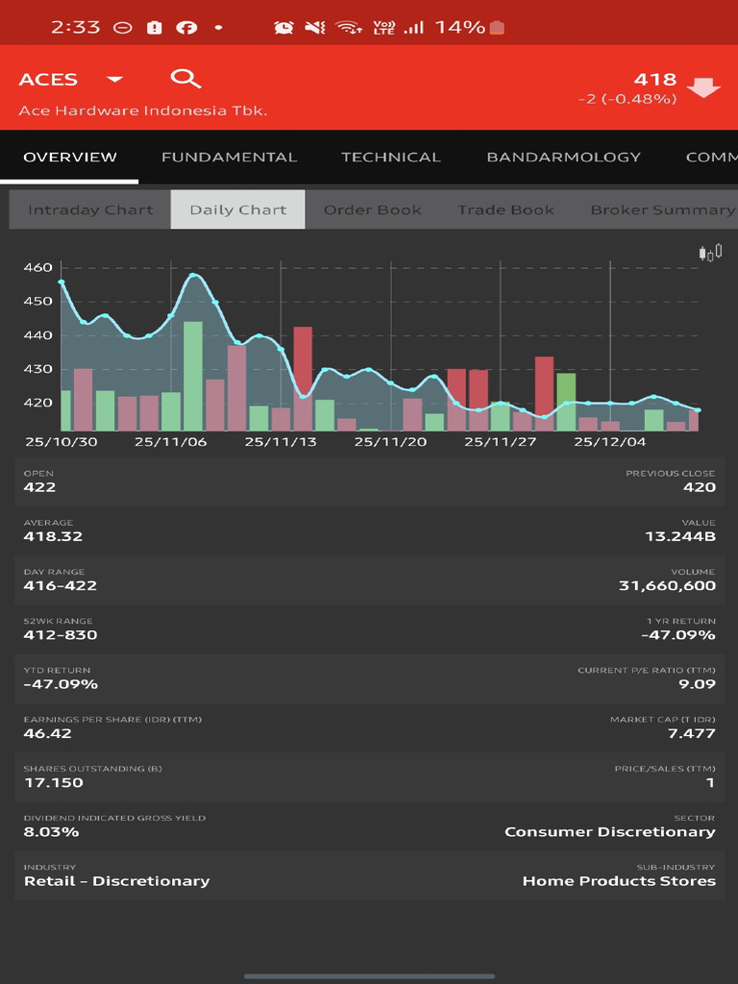Tap the red price-down arrow icon
The image size is (738, 984).
703,87
